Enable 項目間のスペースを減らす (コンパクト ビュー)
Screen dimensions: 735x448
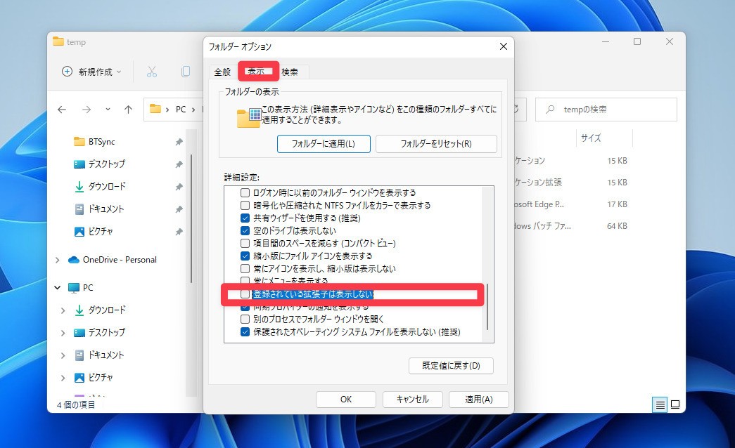tap(245, 243)
